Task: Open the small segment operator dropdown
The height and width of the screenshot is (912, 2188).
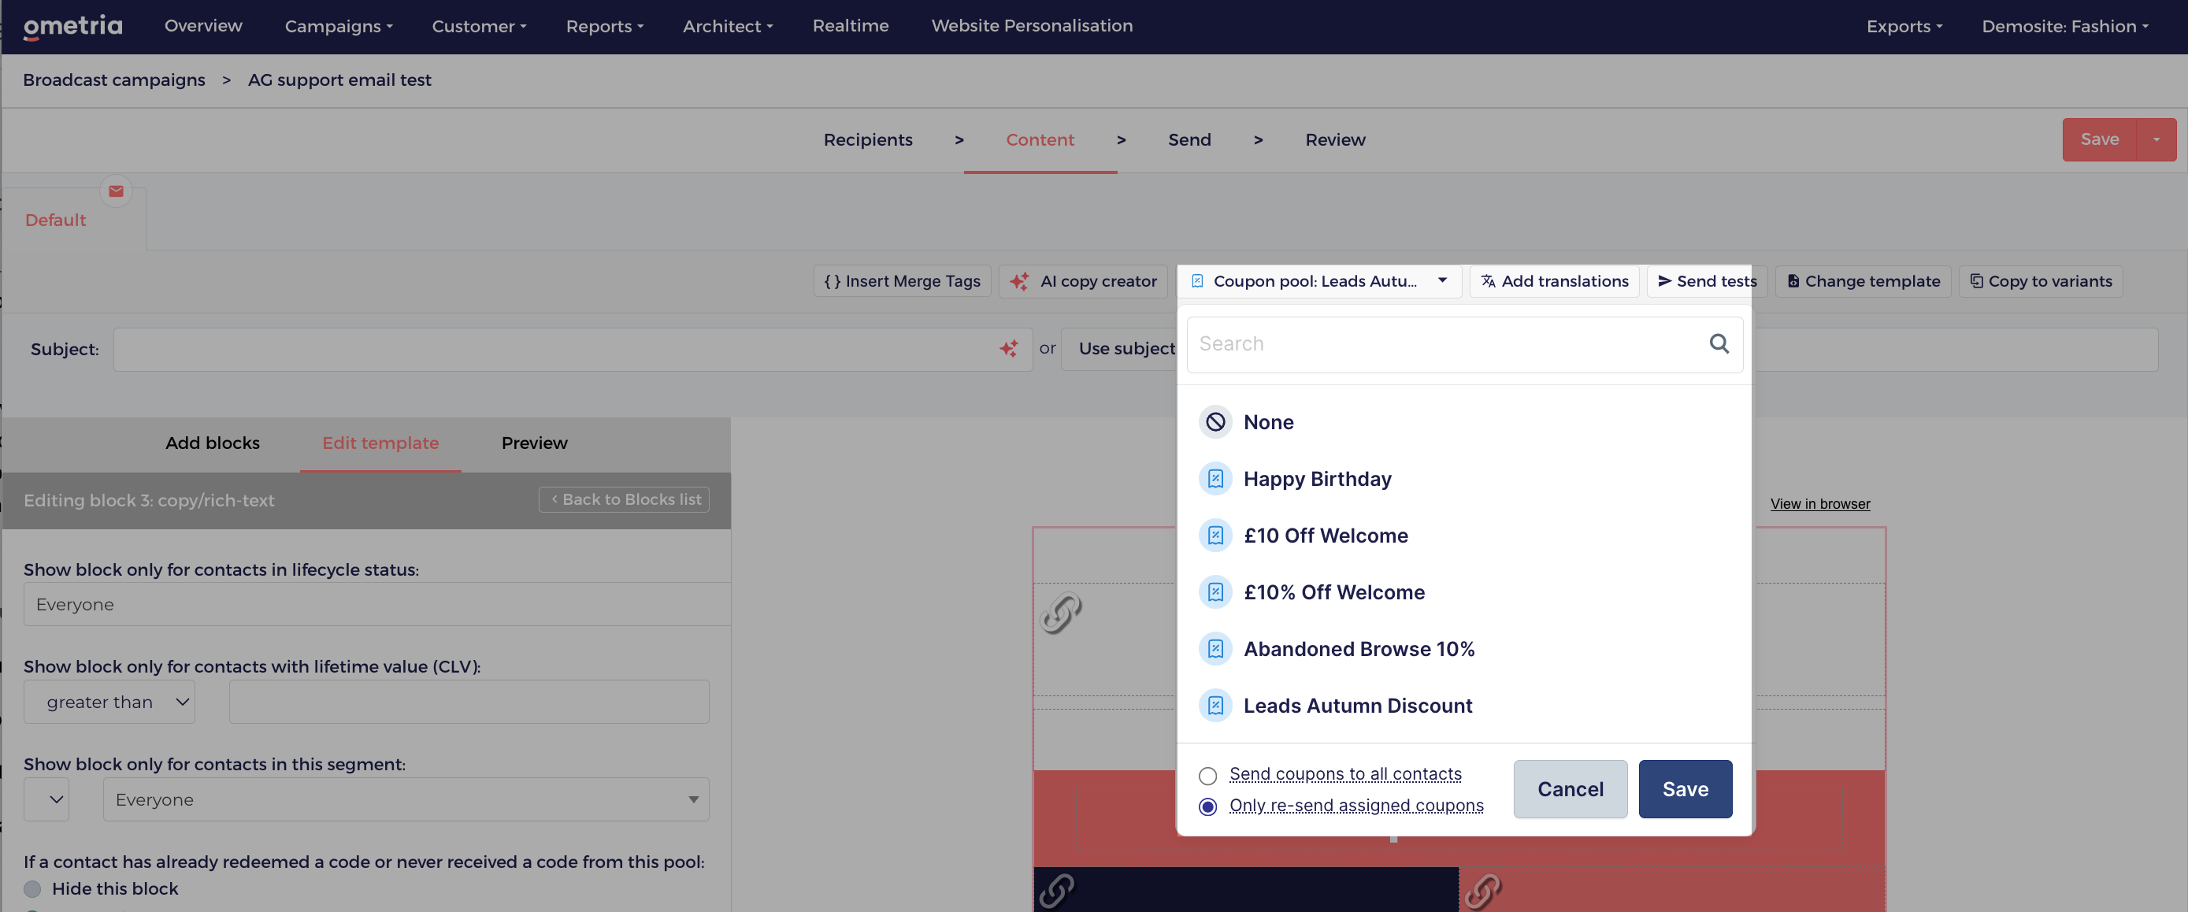Action: click(46, 799)
